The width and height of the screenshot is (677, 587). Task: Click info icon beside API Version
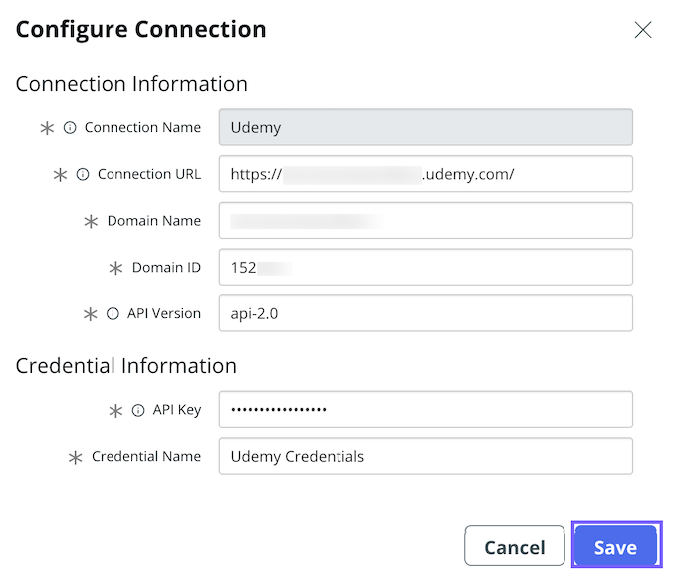[113, 313]
